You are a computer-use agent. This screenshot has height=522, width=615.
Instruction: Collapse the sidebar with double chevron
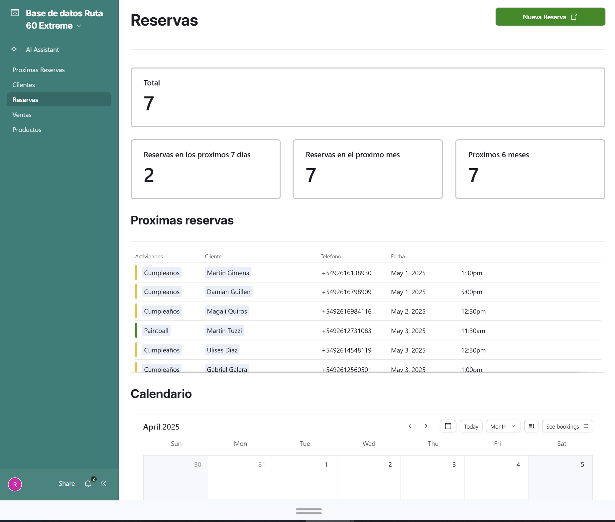point(104,484)
